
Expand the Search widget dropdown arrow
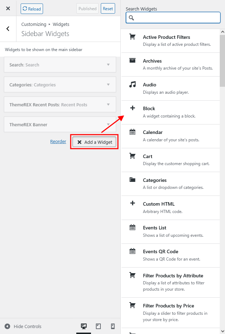[x=108, y=65]
